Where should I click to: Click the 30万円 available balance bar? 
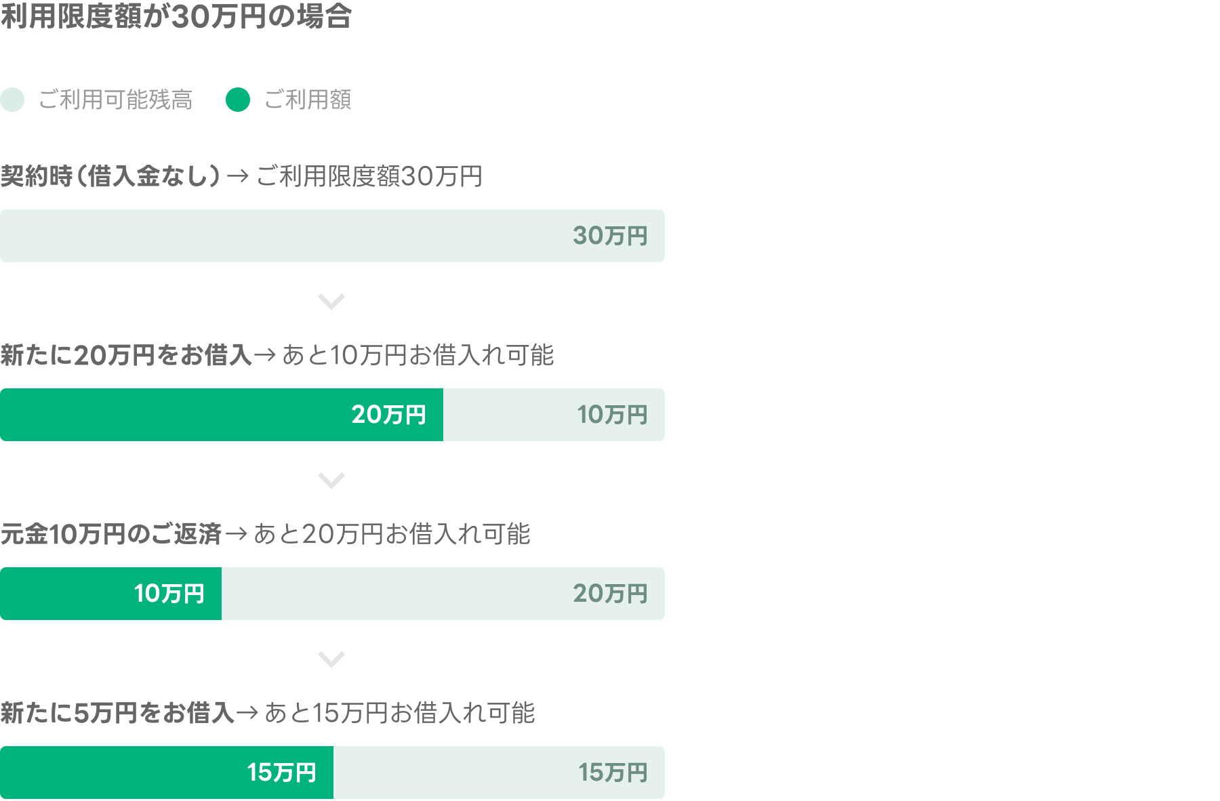coord(332,236)
